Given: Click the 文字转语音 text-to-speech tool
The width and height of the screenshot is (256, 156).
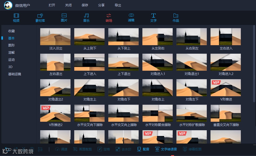Looking at the screenshot, I should tap(166, 149).
